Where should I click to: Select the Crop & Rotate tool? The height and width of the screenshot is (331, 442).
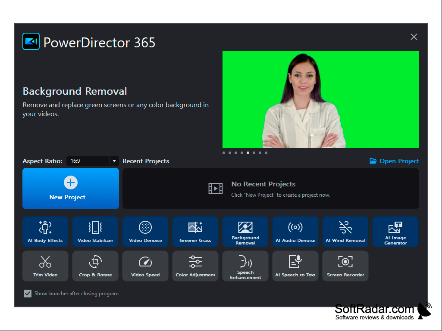tap(95, 266)
